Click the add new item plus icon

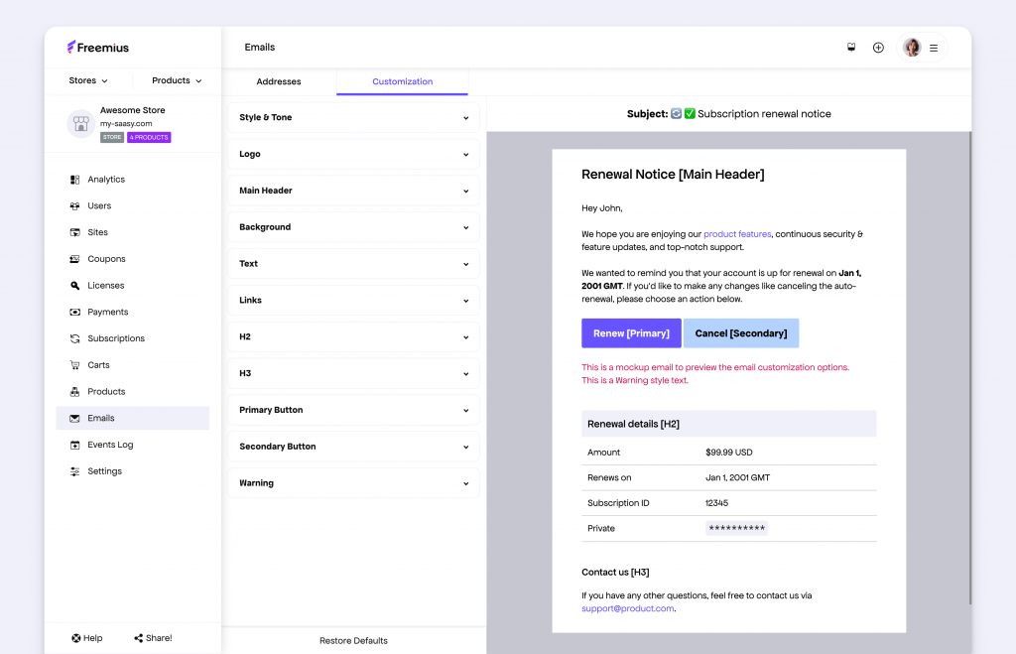tap(878, 47)
